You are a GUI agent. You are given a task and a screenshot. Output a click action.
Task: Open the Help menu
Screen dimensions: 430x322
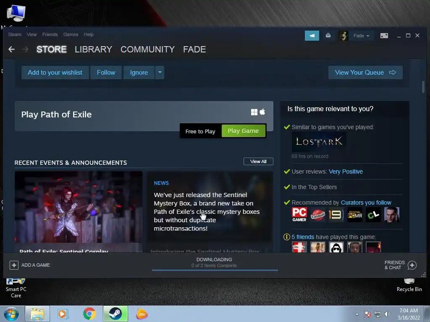[89, 34]
